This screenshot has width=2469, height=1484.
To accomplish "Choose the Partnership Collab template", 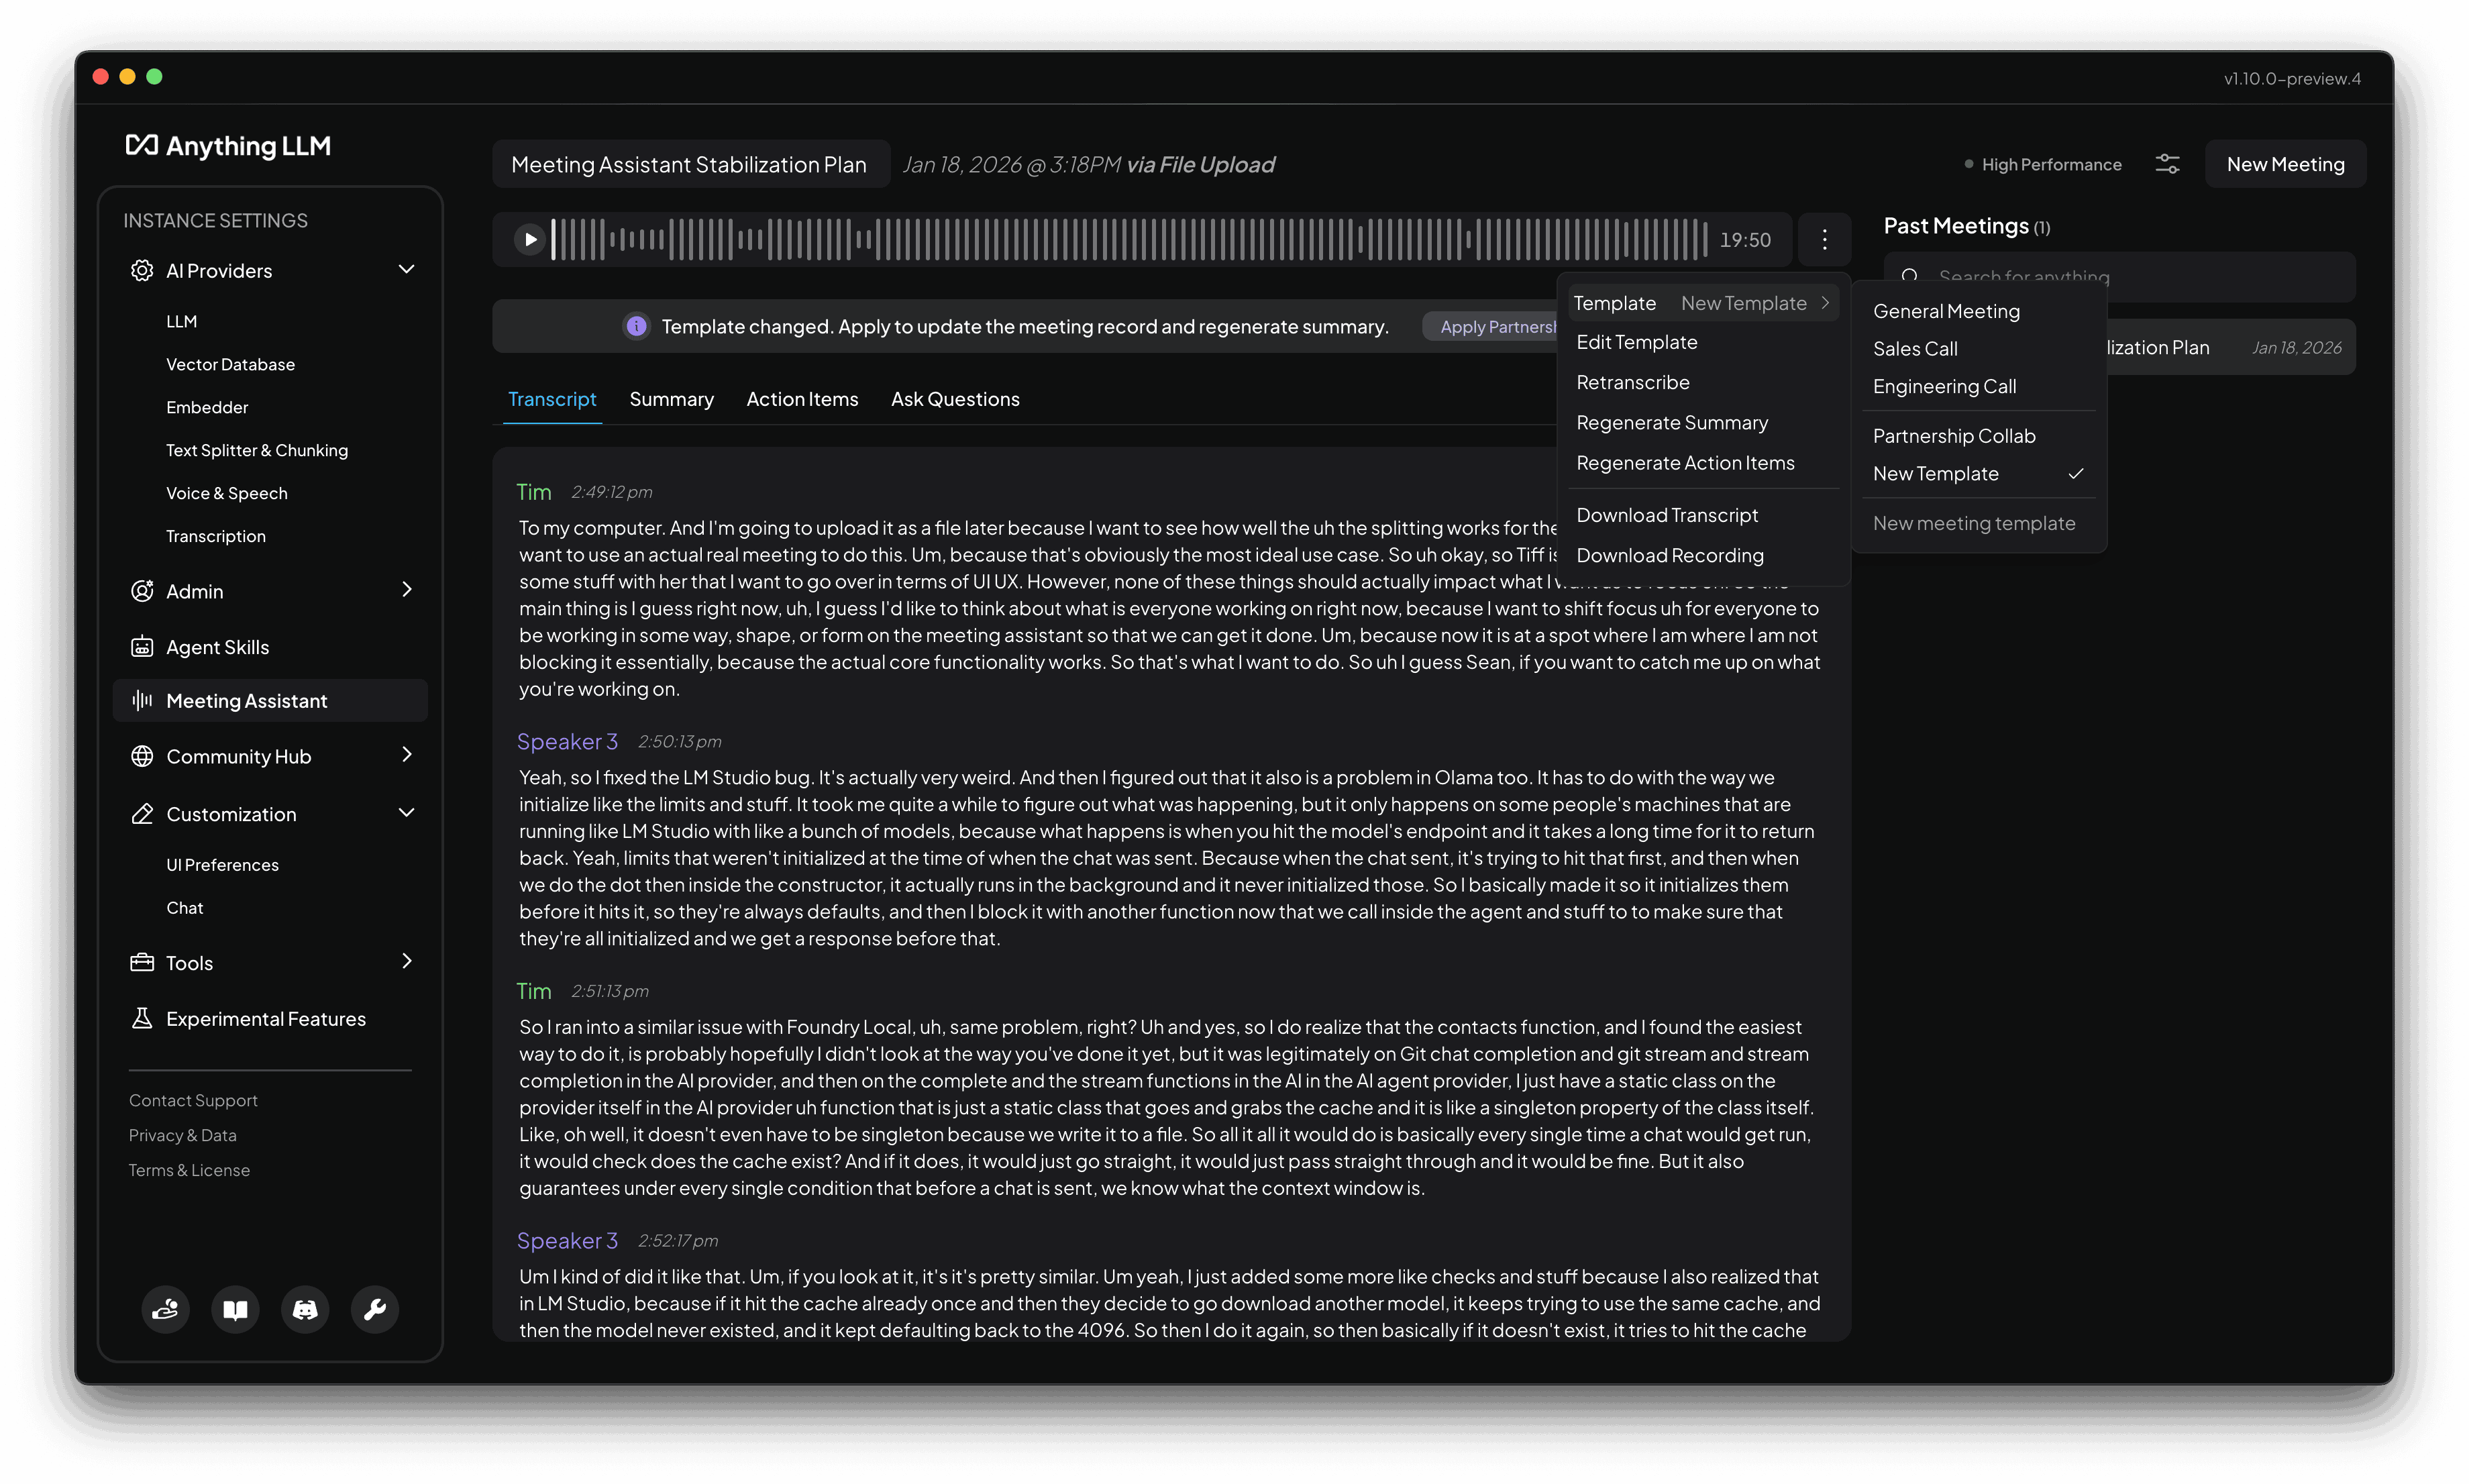I will (x=1953, y=436).
